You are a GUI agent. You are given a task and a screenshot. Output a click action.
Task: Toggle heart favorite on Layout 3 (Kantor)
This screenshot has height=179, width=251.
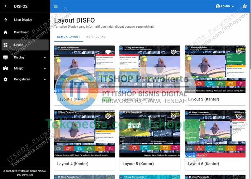click(x=239, y=52)
